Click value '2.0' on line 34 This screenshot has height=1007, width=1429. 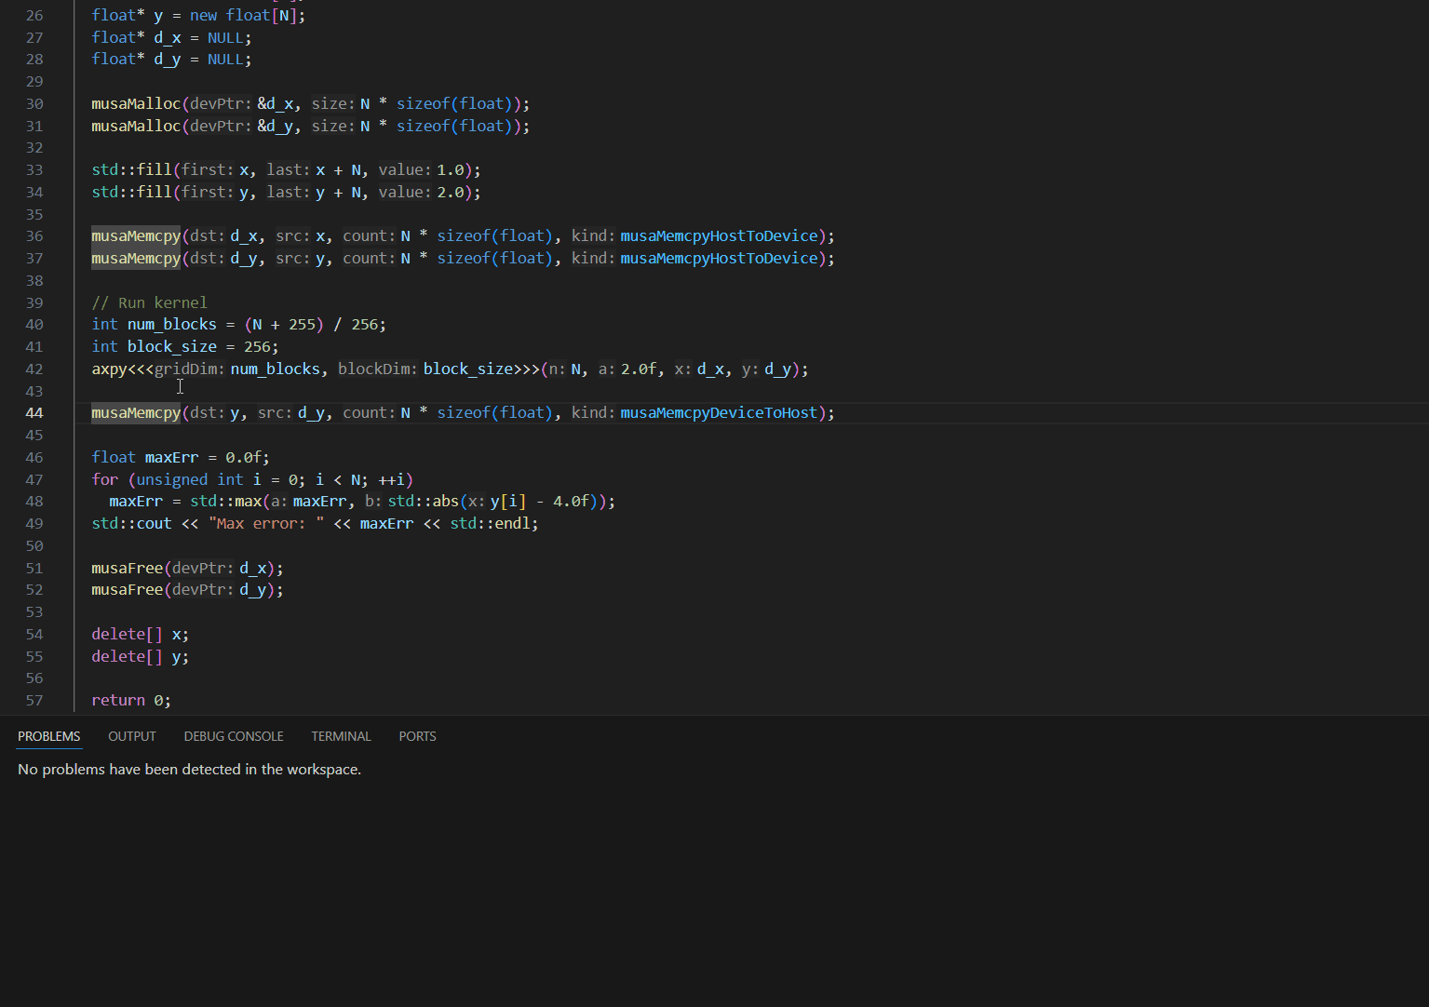pyautogui.click(x=451, y=193)
